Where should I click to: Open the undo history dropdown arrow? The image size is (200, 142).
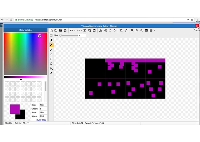point(75,30)
